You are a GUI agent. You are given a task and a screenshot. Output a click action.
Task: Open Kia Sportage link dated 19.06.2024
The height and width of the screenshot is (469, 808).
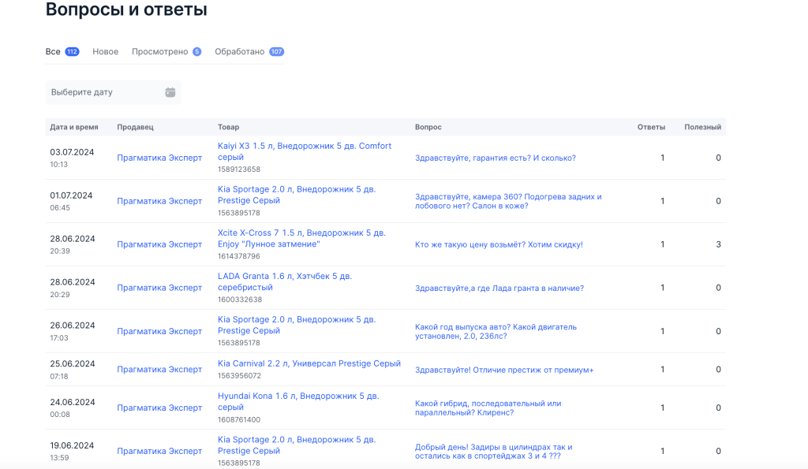297,445
